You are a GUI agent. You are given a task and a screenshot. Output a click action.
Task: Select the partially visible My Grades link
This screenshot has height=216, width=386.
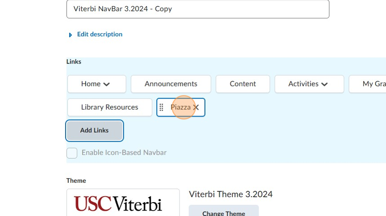click(x=373, y=84)
